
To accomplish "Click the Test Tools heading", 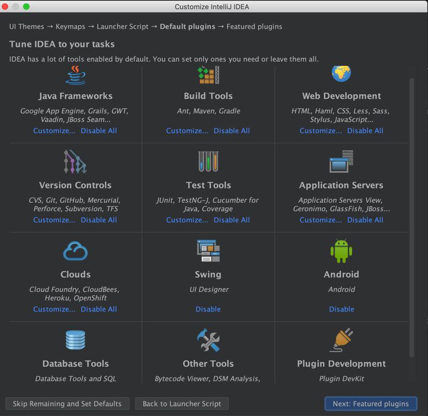I will point(208,185).
